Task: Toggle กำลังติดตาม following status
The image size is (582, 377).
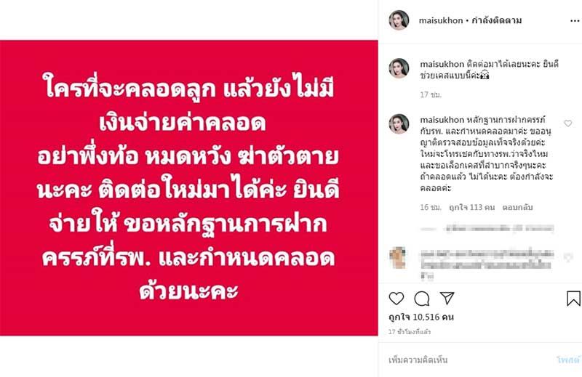Action: click(x=496, y=20)
